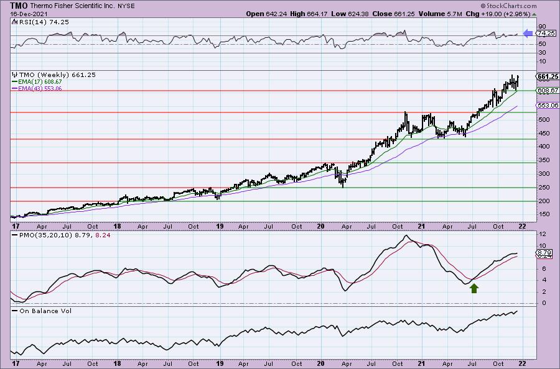Click the 300 level on price axis
The height and width of the screenshot is (369, 560).
(544, 173)
